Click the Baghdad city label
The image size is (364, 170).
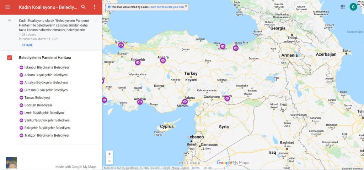click(287, 142)
